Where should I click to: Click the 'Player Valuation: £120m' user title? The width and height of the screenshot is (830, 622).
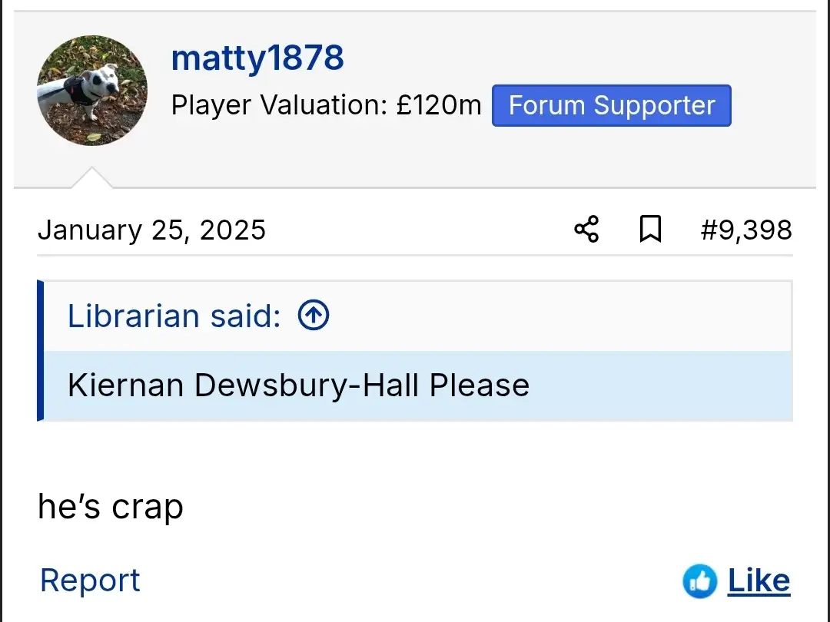click(x=326, y=105)
